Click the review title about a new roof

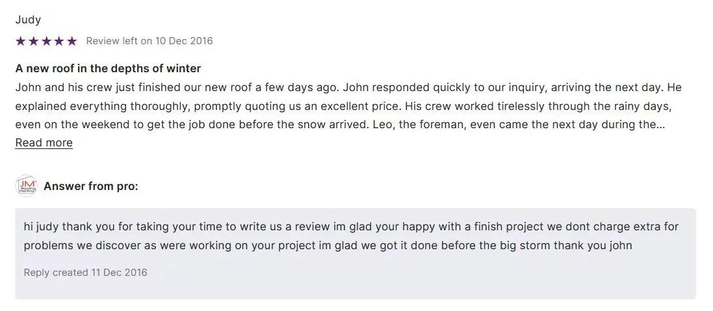(108, 68)
